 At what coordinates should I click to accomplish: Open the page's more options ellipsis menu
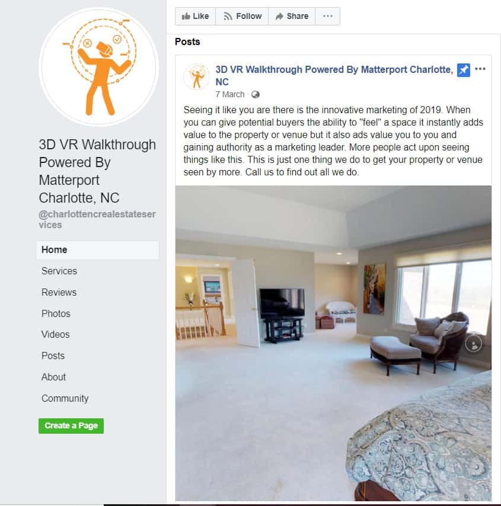[327, 16]
